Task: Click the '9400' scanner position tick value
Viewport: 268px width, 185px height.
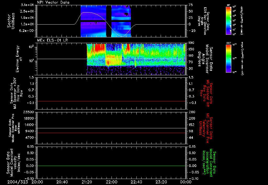Action: click(x=29, y=131)
